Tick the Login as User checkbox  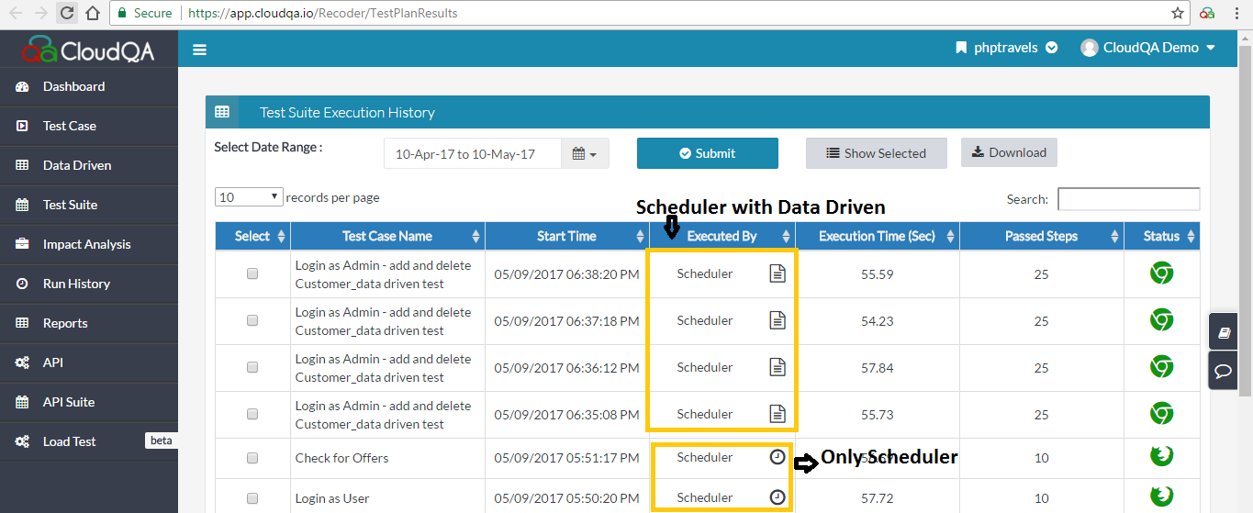(252, 498)
